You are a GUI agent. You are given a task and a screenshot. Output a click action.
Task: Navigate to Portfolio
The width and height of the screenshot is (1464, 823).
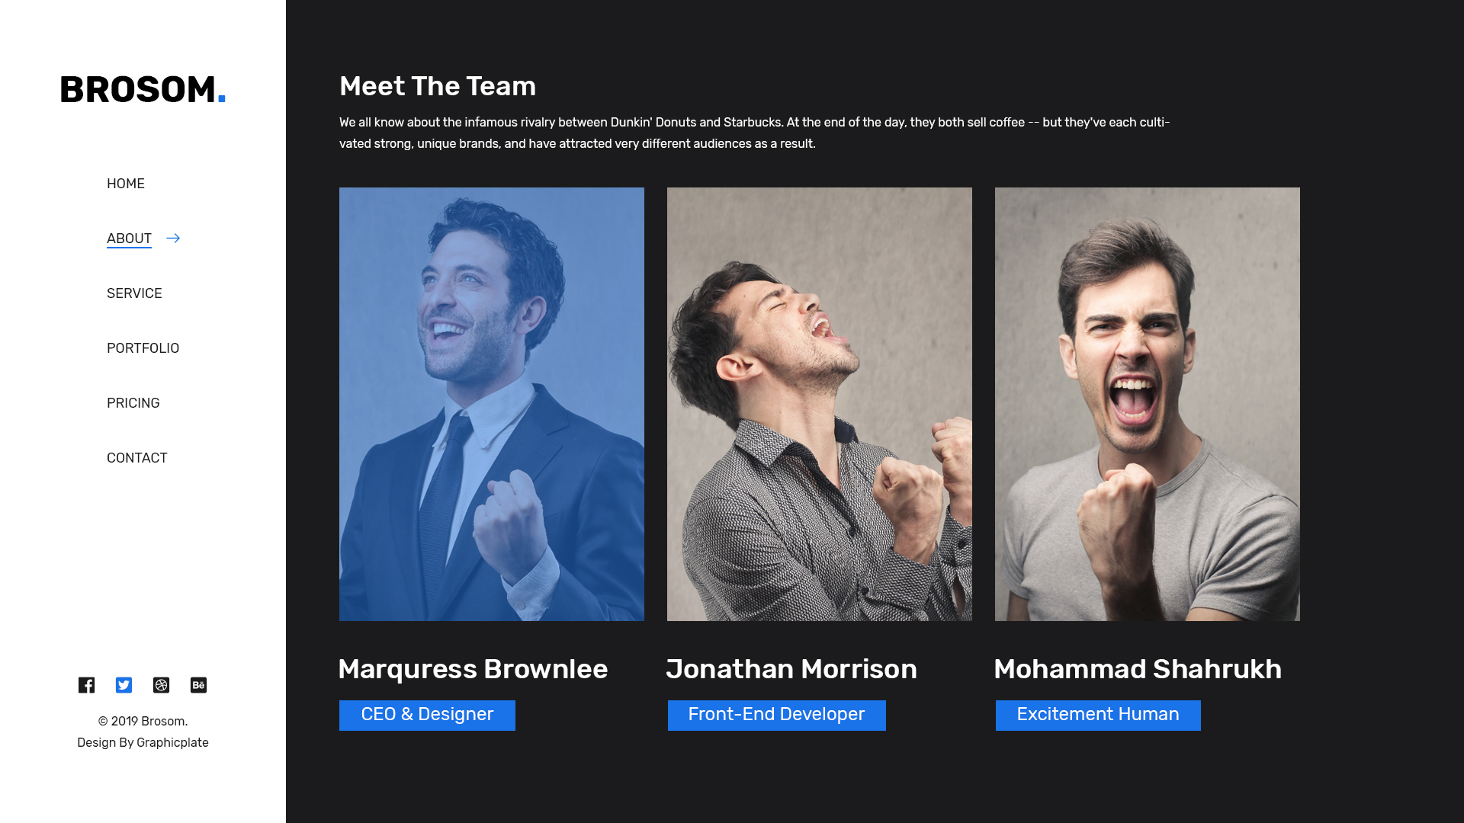click(143, 348)
